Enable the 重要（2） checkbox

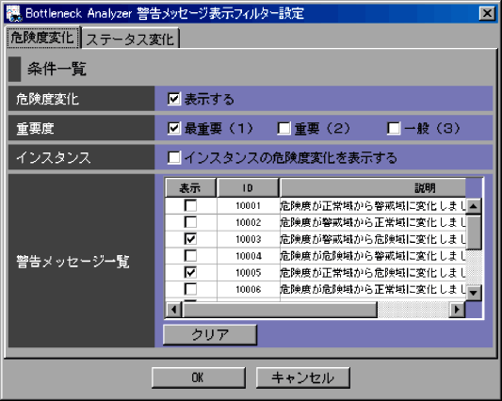click(284, 128)
